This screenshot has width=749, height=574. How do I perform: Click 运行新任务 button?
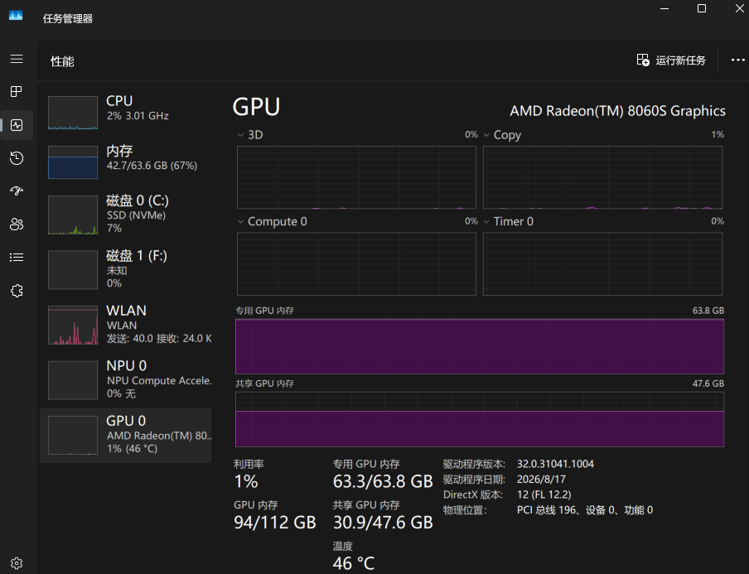pos(671,60)
